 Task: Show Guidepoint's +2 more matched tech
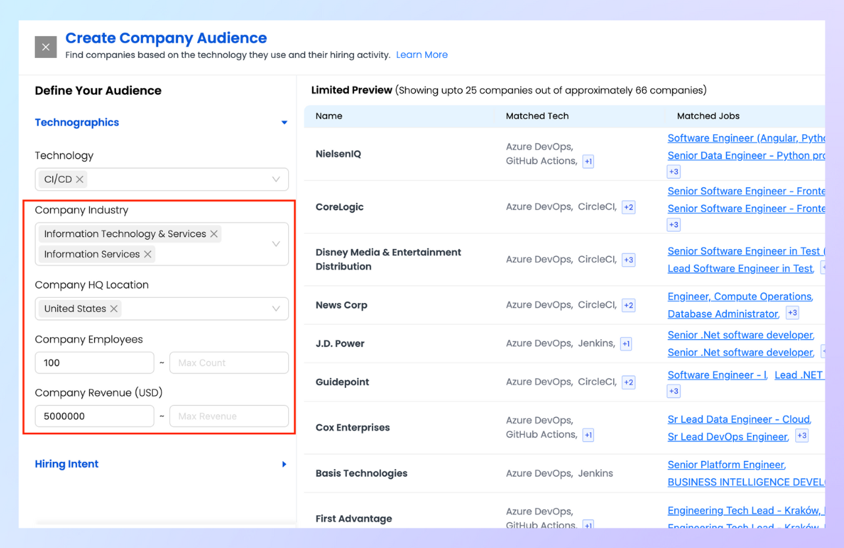tap(628, 382)
